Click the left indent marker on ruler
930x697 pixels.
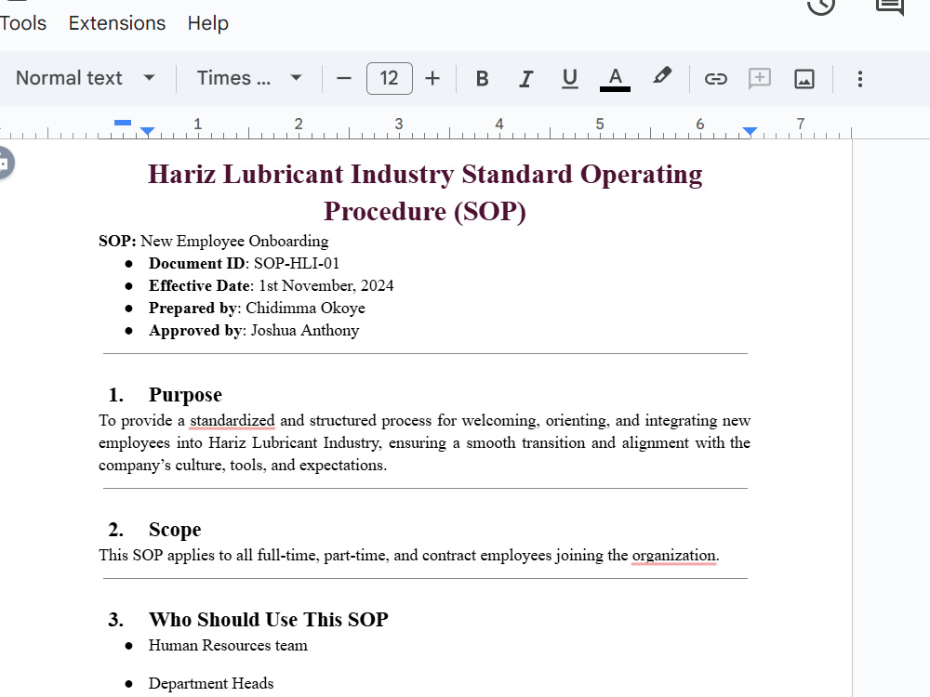147,131
